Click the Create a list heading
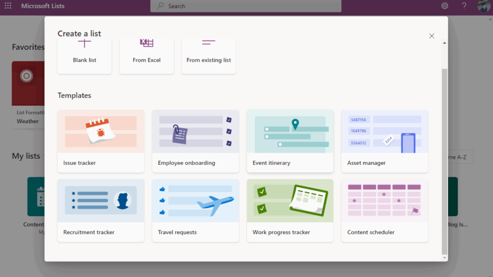Image resolution: width=493 pixels, height=277 pixels. pyautogui.click(x=79, y=33)
